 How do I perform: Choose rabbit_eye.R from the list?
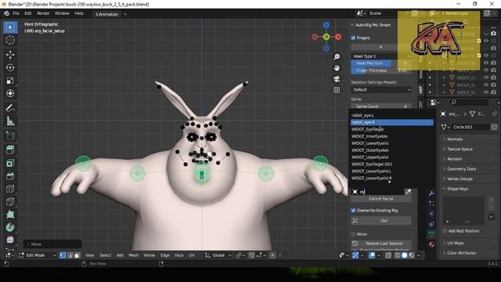point(391,122)
